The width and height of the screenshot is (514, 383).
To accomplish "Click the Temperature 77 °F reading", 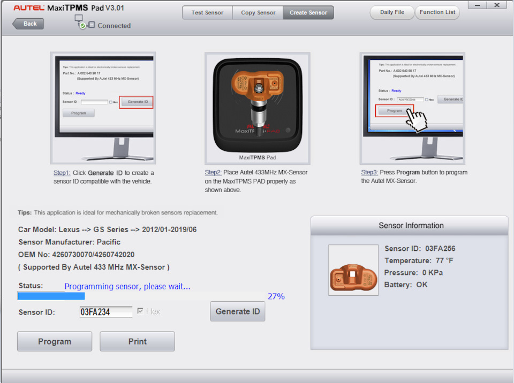I will point(419,261).
